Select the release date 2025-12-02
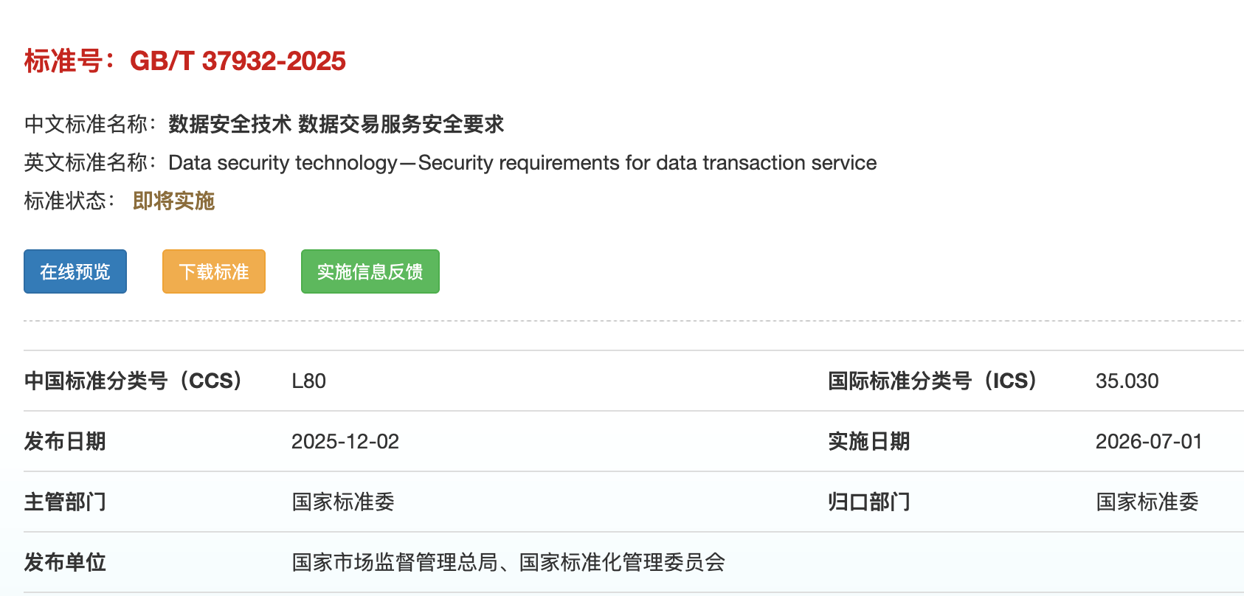Viewport: 1244px width, 596px height. coord(345,442)
